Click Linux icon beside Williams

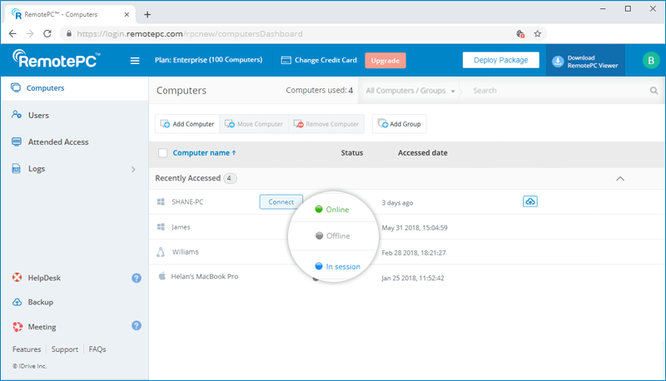(161, 252)
